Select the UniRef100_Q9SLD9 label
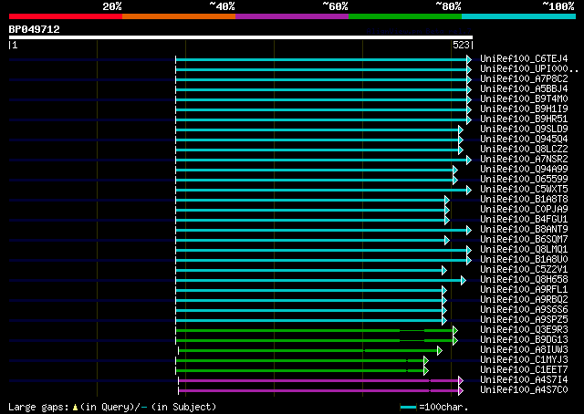The image size is (584, 414). coord(524,129)
